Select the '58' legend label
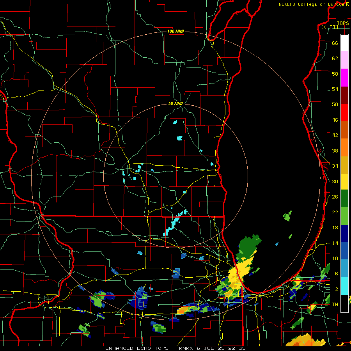Screen dimensions: 351x351 pyautogui.click(x=335, y=74)
